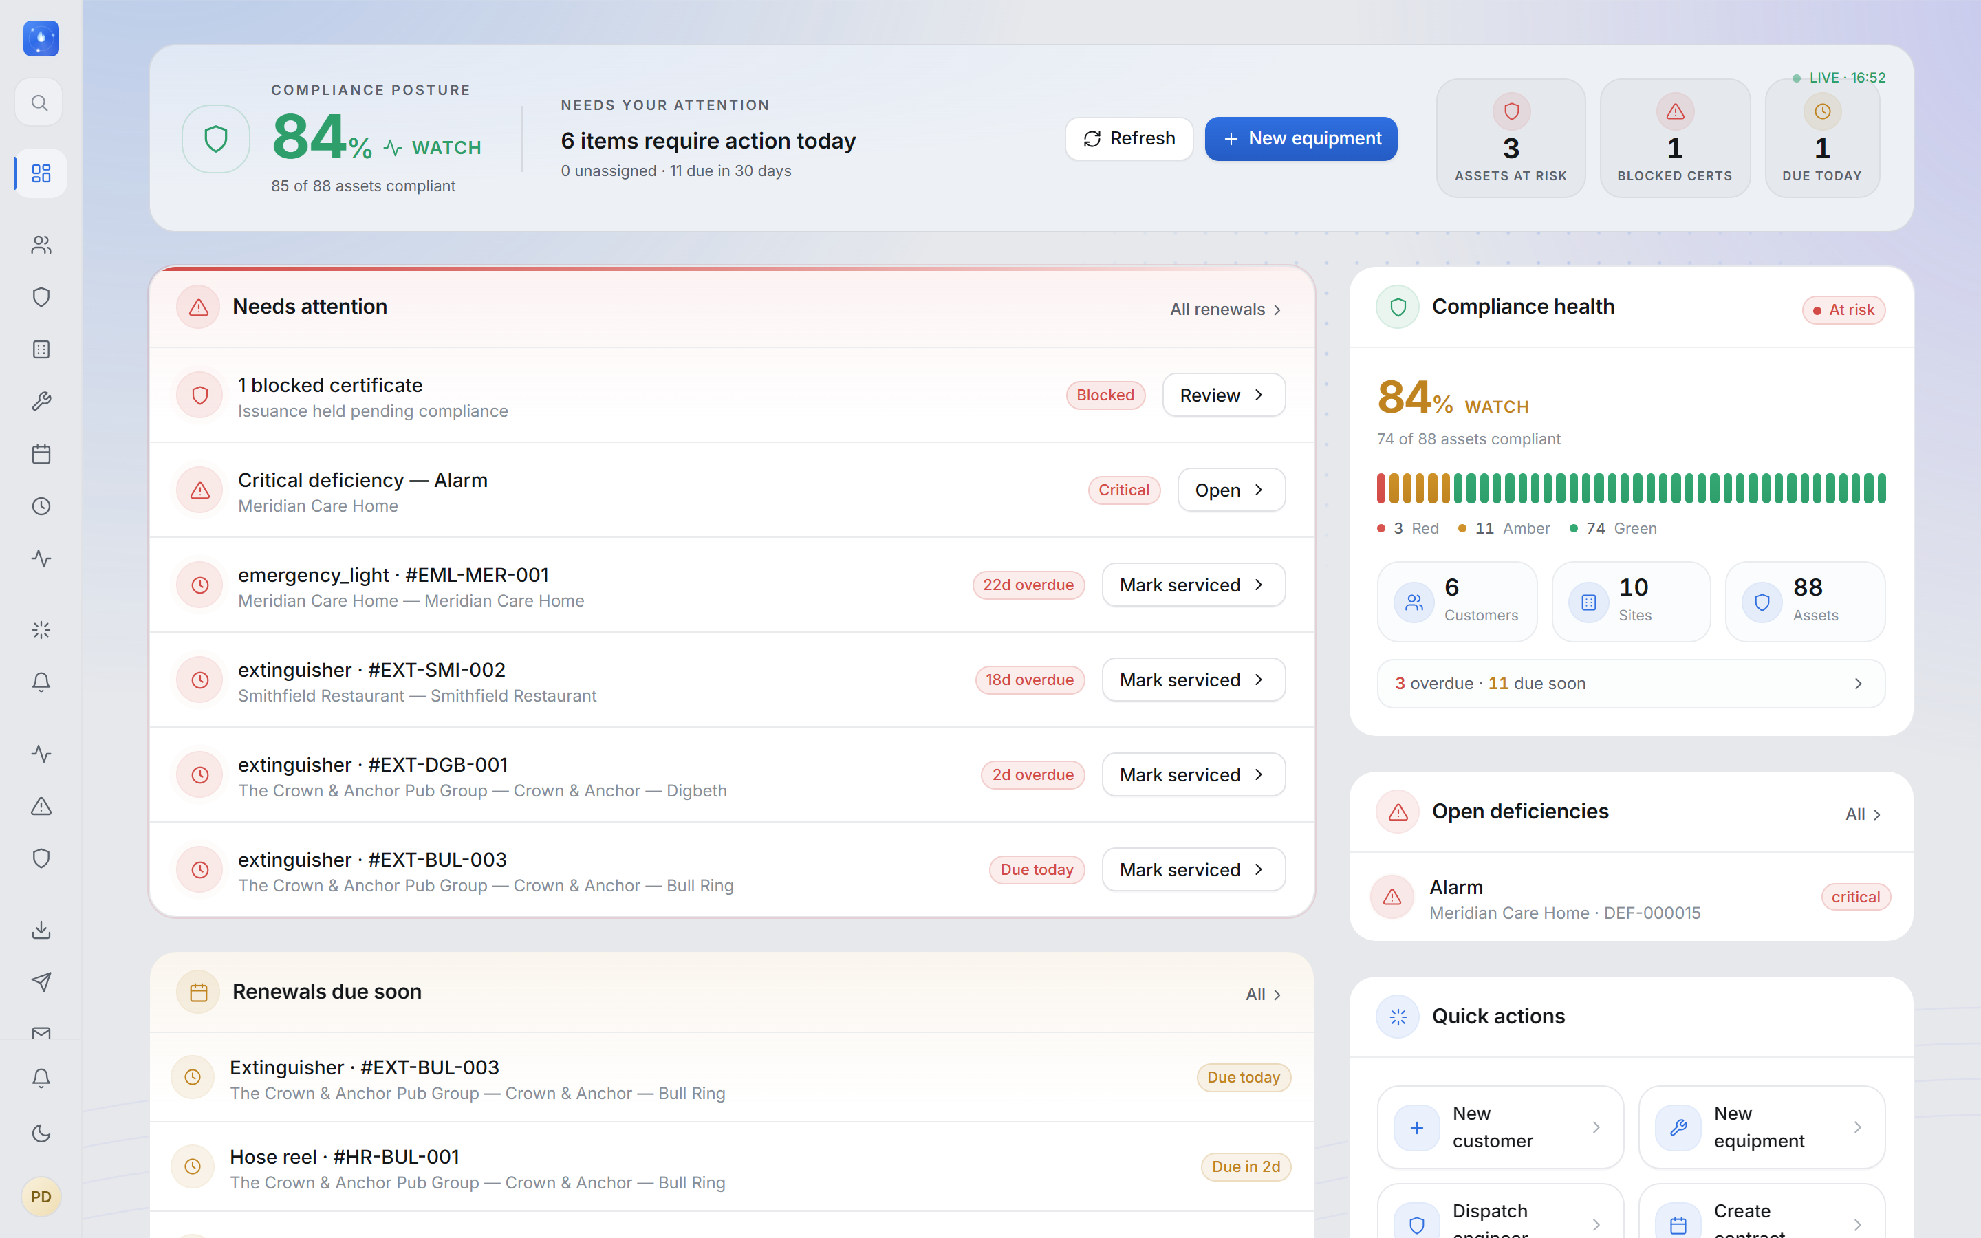Click Open for Critical deficiency Alarm
This screenshot has width=1981, height=1238.
(x=1231, y=490)
